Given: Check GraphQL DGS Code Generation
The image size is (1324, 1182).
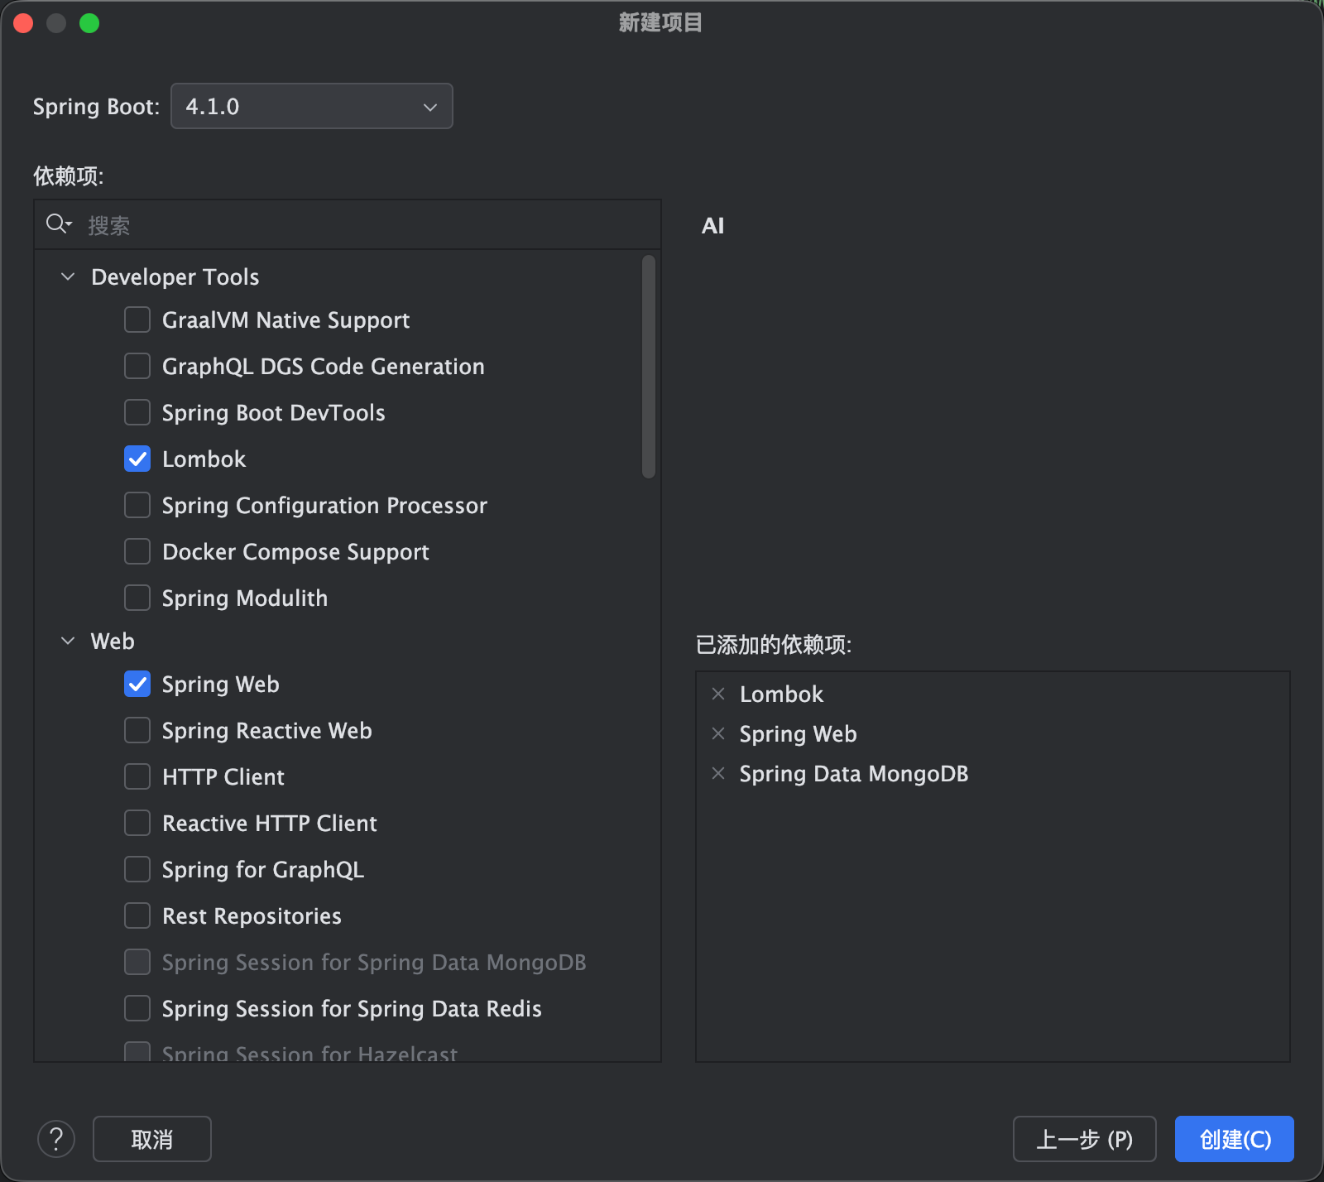Looking at the screenshot, I should 137,366.
